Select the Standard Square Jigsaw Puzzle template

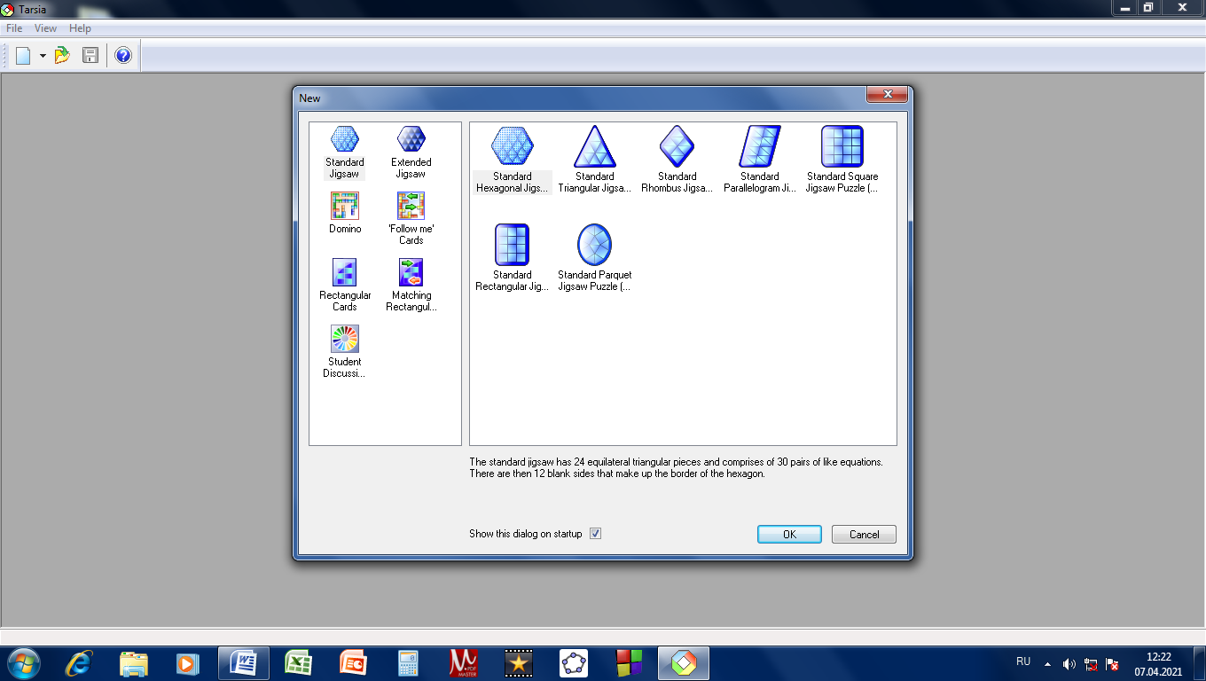842,146
